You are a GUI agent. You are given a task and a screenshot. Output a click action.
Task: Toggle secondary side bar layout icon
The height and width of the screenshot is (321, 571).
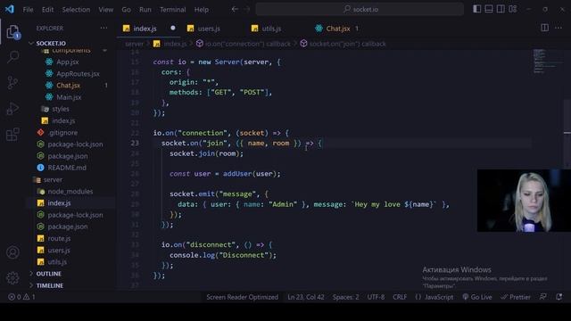(501, 9)
